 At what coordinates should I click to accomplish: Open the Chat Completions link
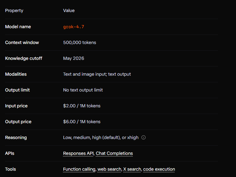coord(114,153)
